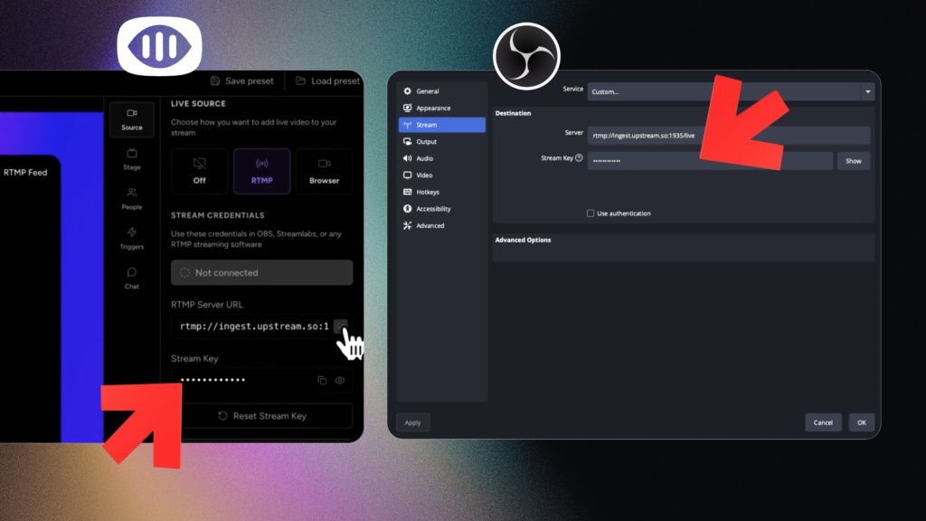926x521 pixels.
Task: Reveal the stream key with eye icon
Action: 340,381
